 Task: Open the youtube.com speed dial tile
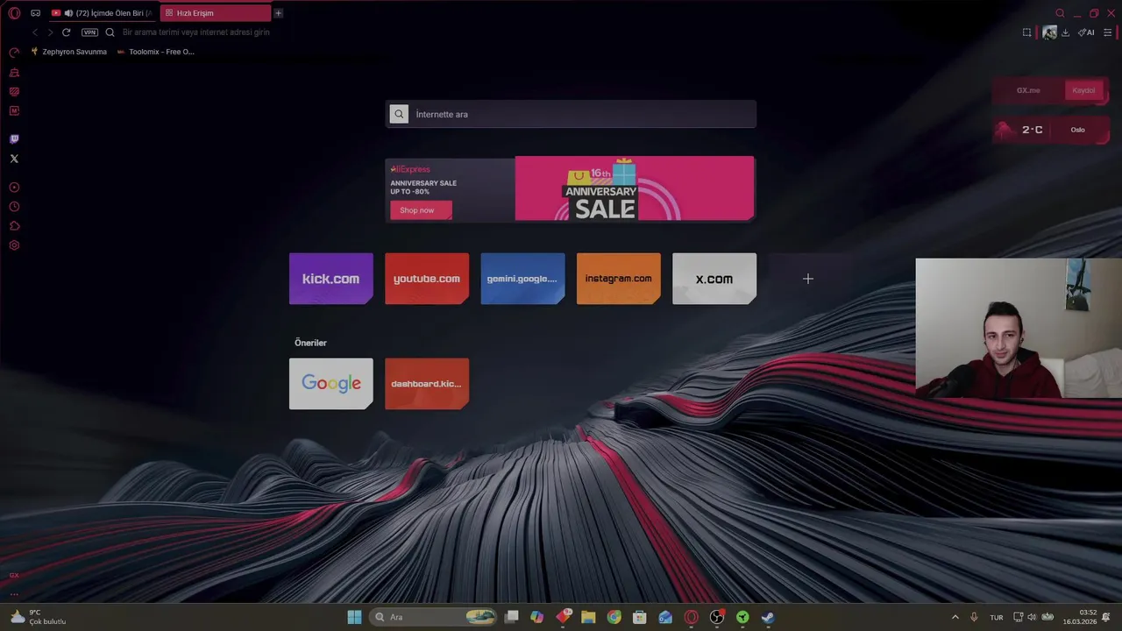pos(427,279)
